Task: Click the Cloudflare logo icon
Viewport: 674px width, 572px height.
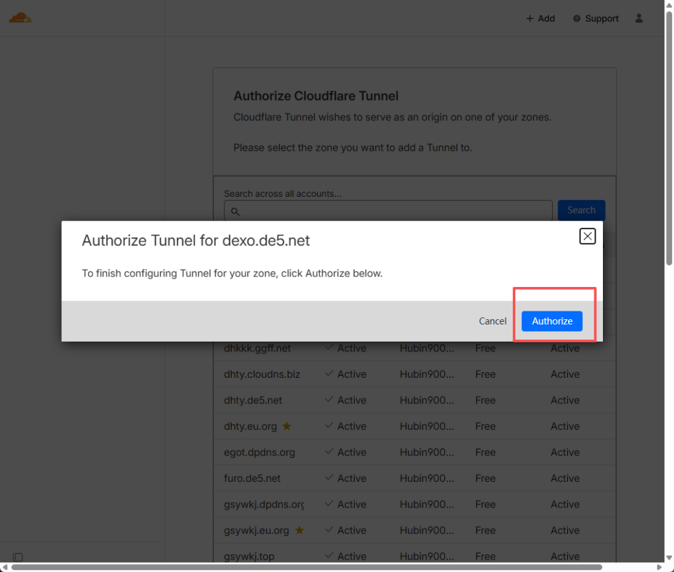Action: 20,18
